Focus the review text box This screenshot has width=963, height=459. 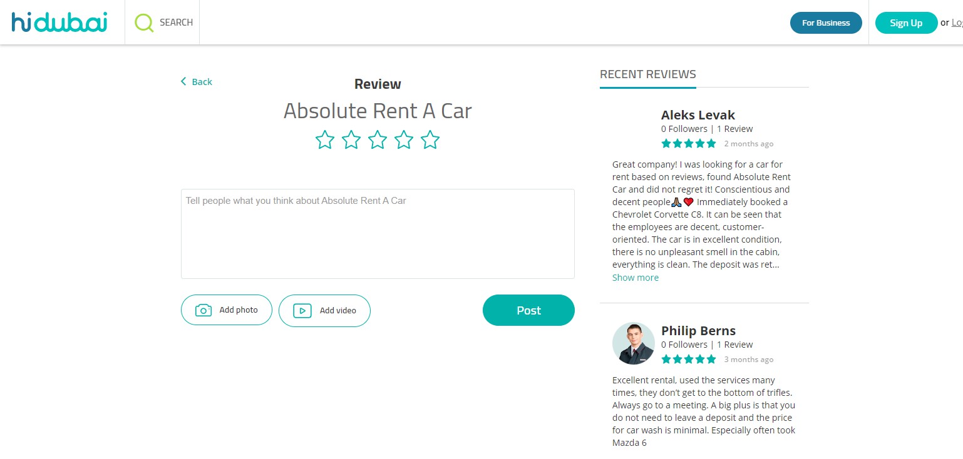[x=378, y=234]
